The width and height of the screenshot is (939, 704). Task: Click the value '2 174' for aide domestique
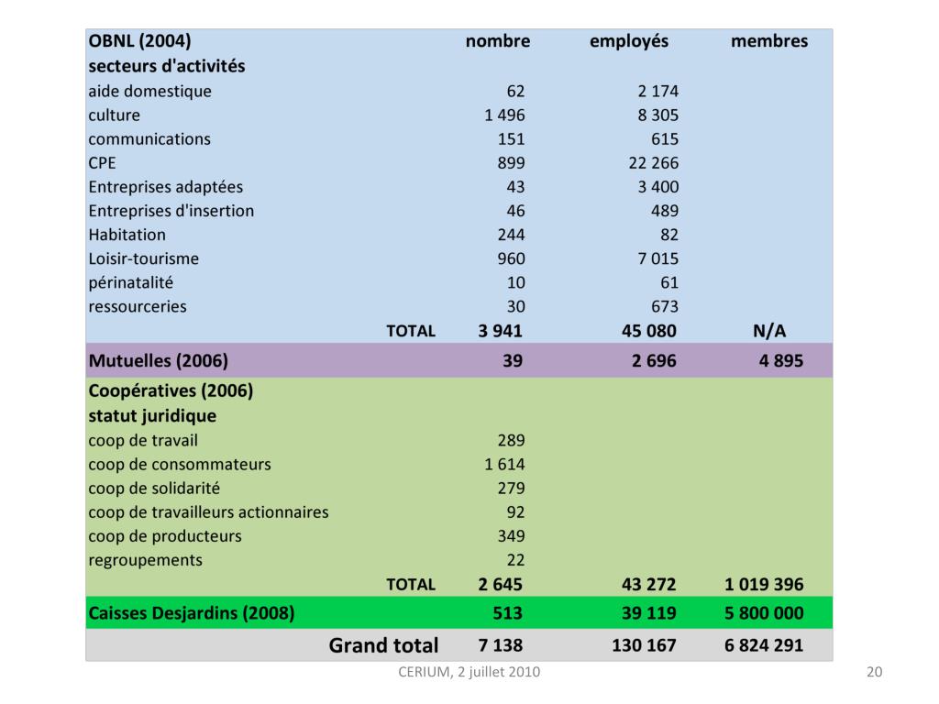point(657,91)
